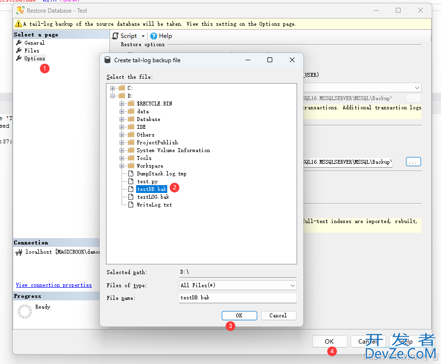This screenshot has height=364, width=441.
Task: Click the Selected path field
Action: coord(238,272)
